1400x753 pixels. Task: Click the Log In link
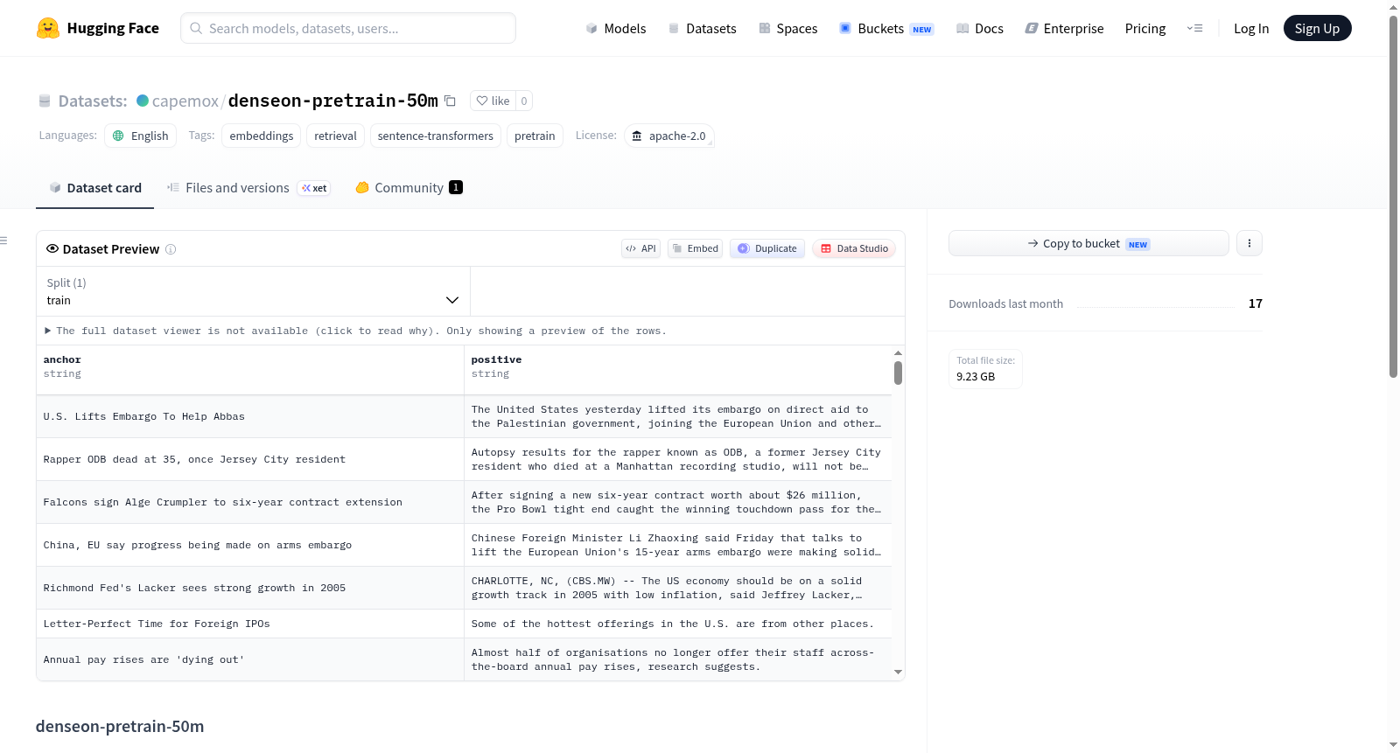1251,28
